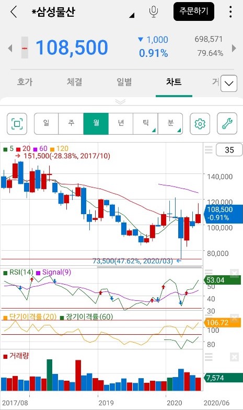Tap the 0.91% change rate
Image resolution: width=243 pixels, height=410 pixels.
[153, 53]
